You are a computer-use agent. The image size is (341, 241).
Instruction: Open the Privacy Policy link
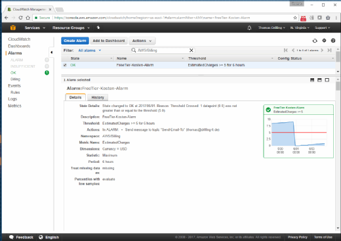tap(298, 237)
